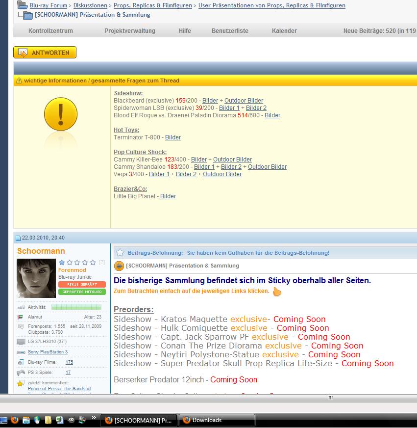This screenshot has width=417, height=428.
Task: Click the yellow warning exclamation icon
Action: tap(61, 115)
